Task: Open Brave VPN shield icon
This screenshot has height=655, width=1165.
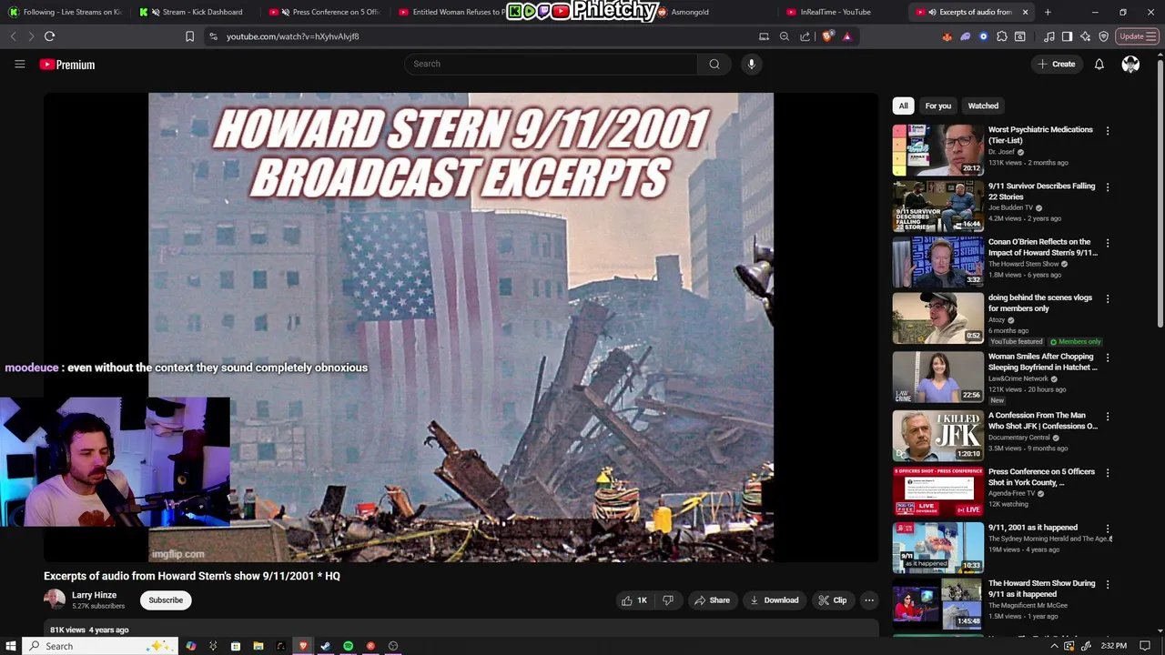Action: point(1104,36)
